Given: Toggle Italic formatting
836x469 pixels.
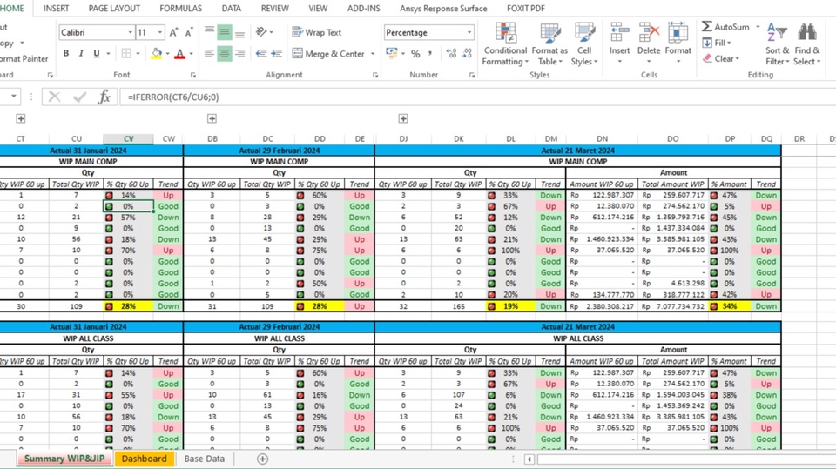Looking at the screenshot, I should (x=81, y=53).
